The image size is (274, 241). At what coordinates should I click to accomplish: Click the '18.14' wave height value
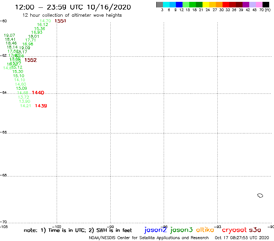coord(12,47)
